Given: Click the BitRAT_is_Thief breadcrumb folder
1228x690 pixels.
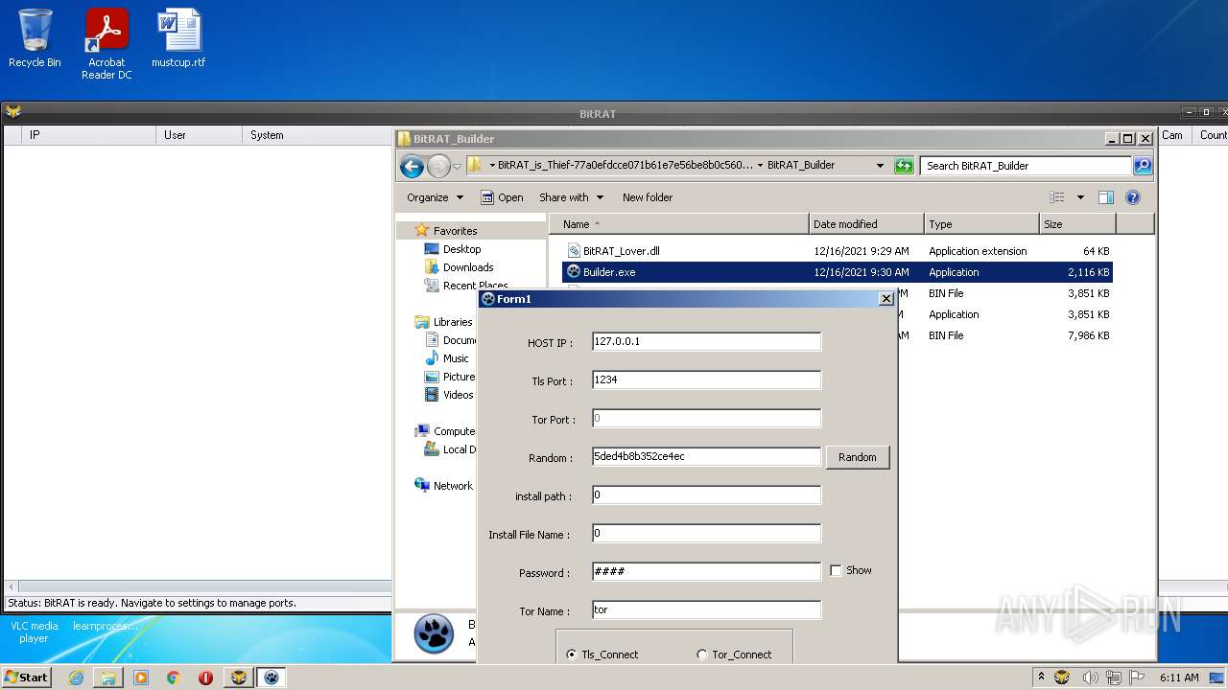Looking at the screenshot, I should (626, 165).
